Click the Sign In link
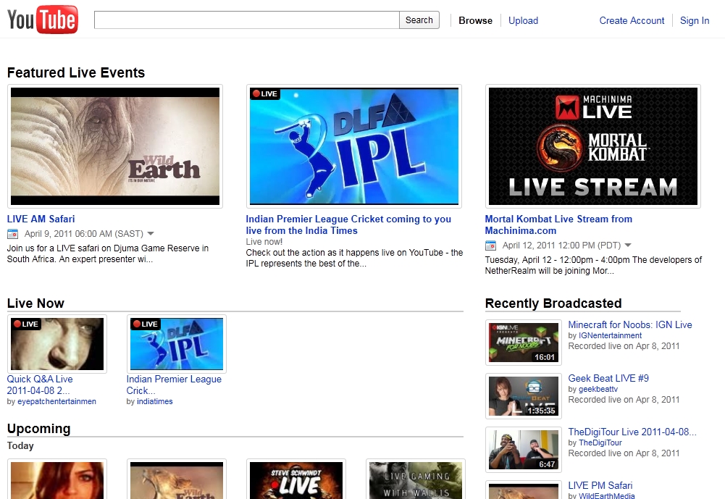 pos(695,20)
